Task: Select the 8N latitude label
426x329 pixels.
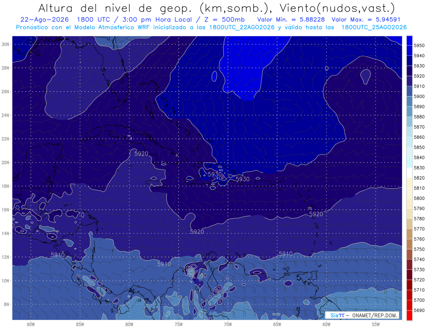Action: tap(7, 305)
